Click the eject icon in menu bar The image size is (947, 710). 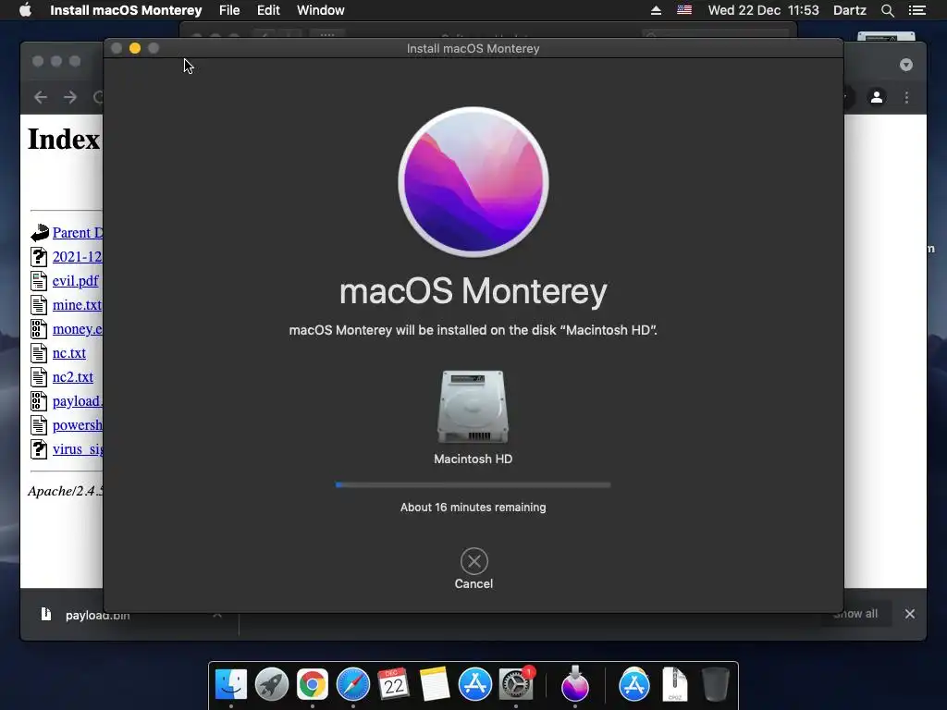click(x=656, y=10)
